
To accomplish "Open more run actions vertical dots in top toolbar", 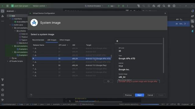I will pos(127,6).
